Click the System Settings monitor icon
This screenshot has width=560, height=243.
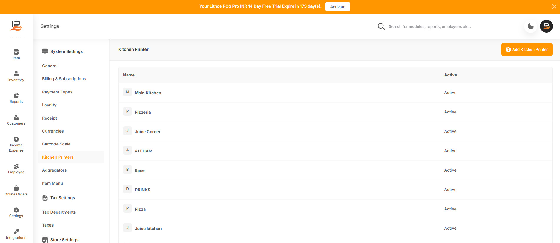coord(45,51)
